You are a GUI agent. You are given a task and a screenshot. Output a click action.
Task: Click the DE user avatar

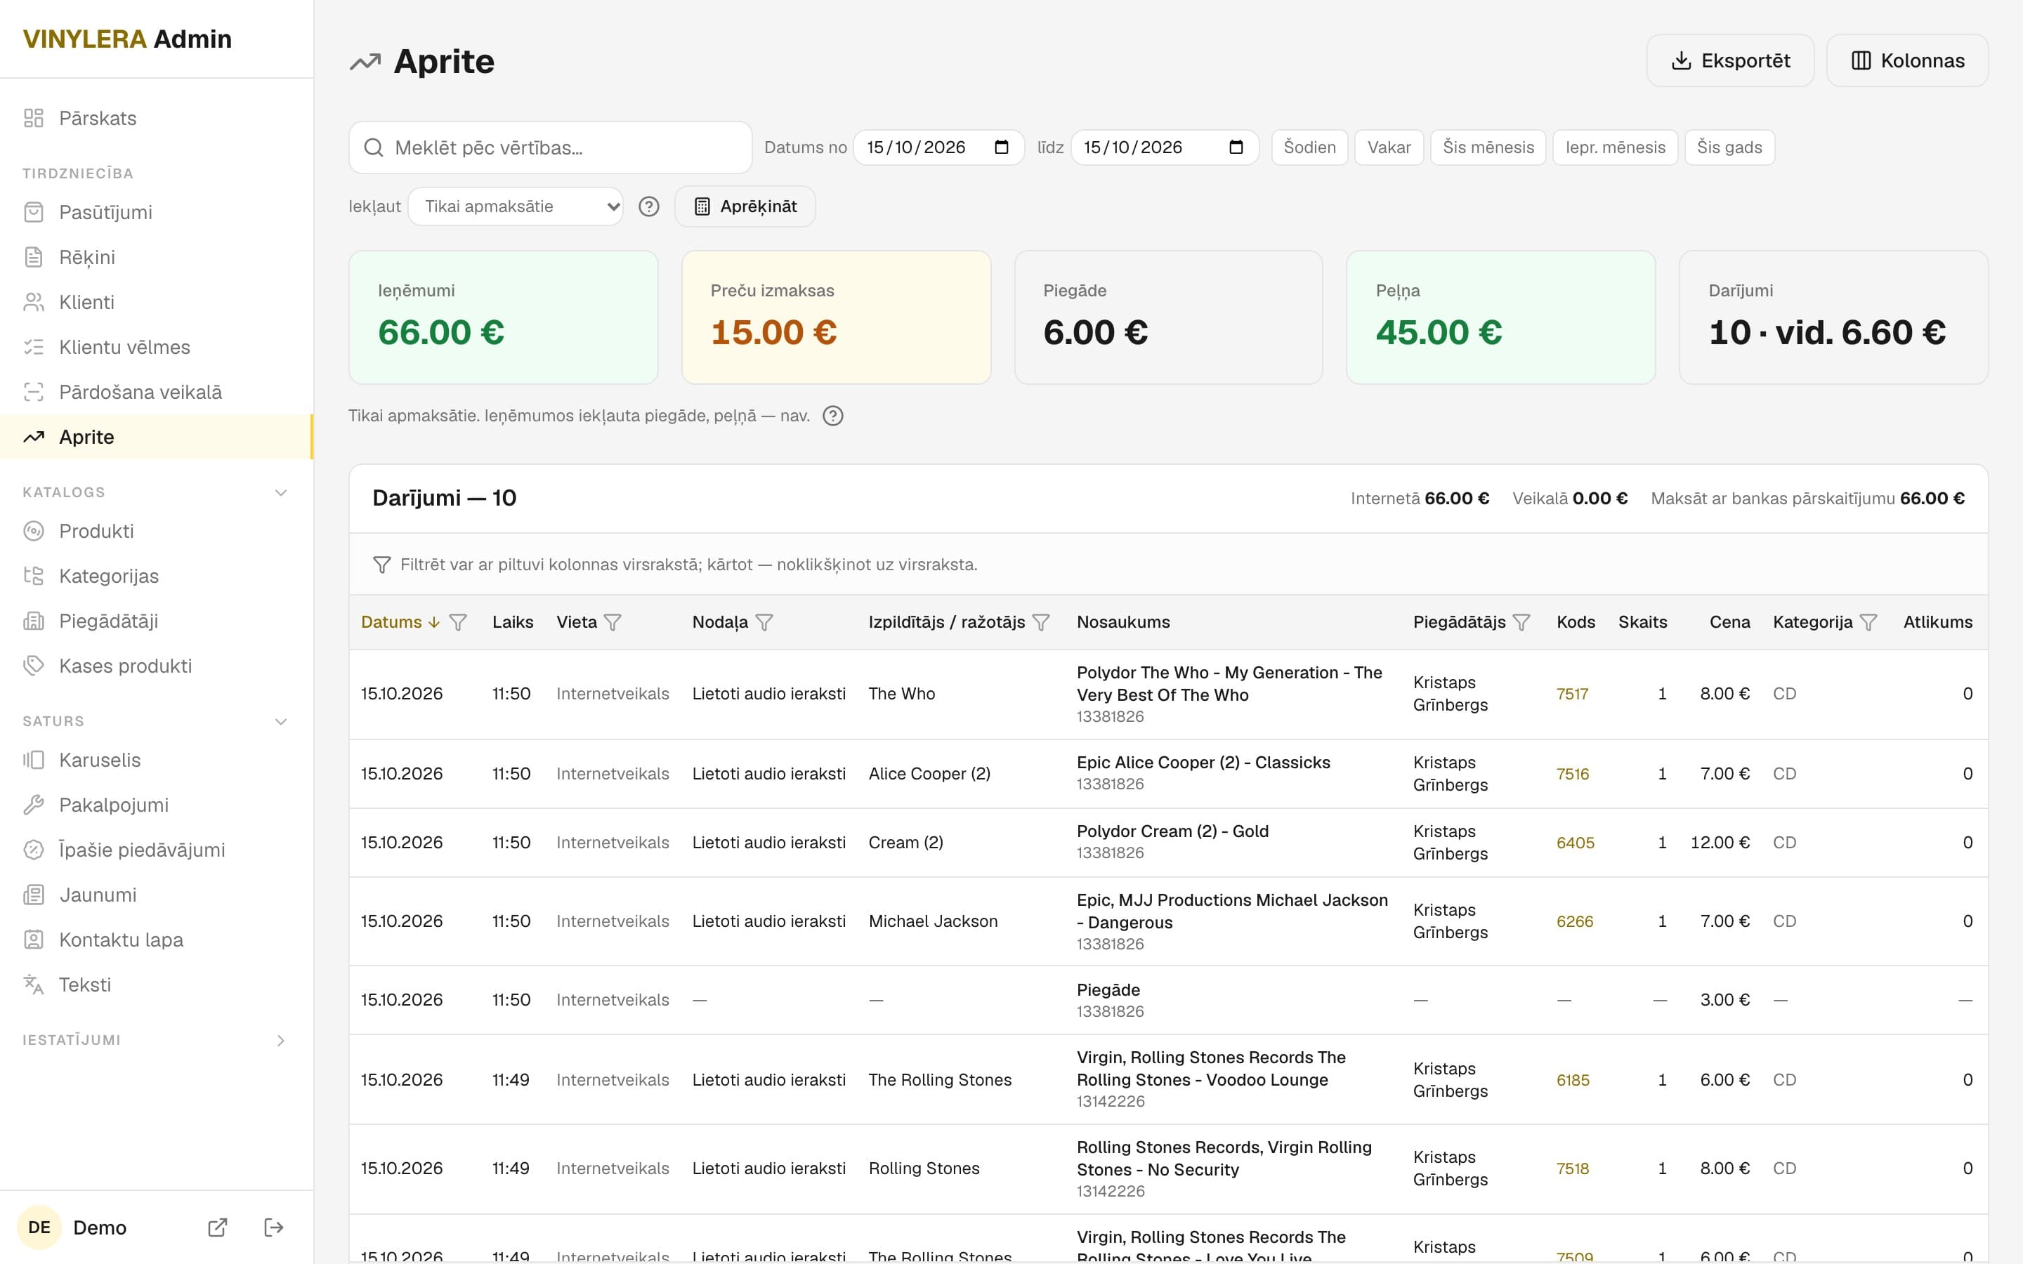coord(39,1227)
